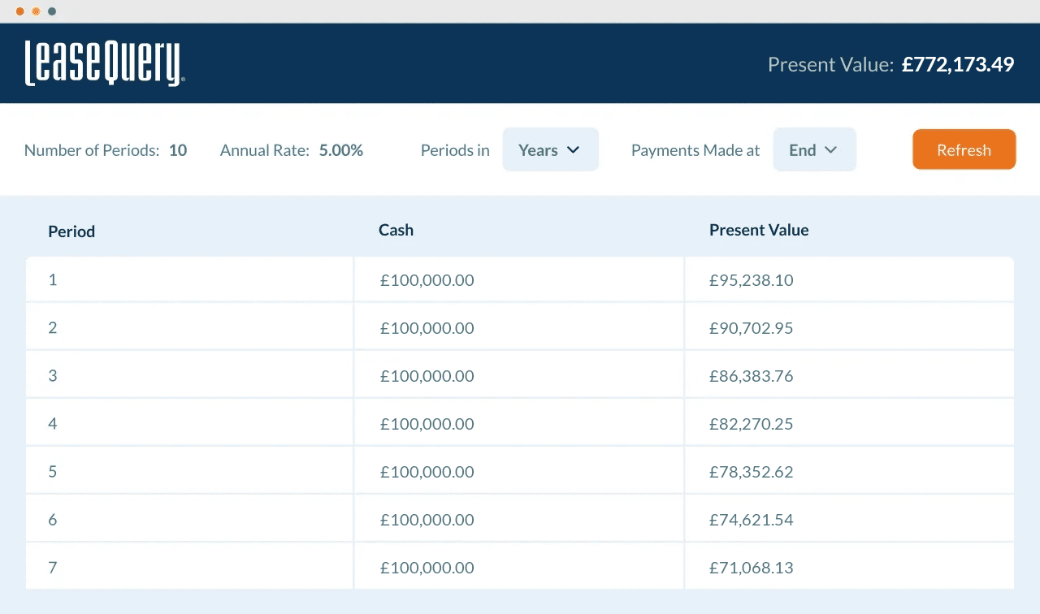Viewport: 1040px width, 614px height.
Task: Select the £95,238.10 present value cell
Action: click(751, 280)
